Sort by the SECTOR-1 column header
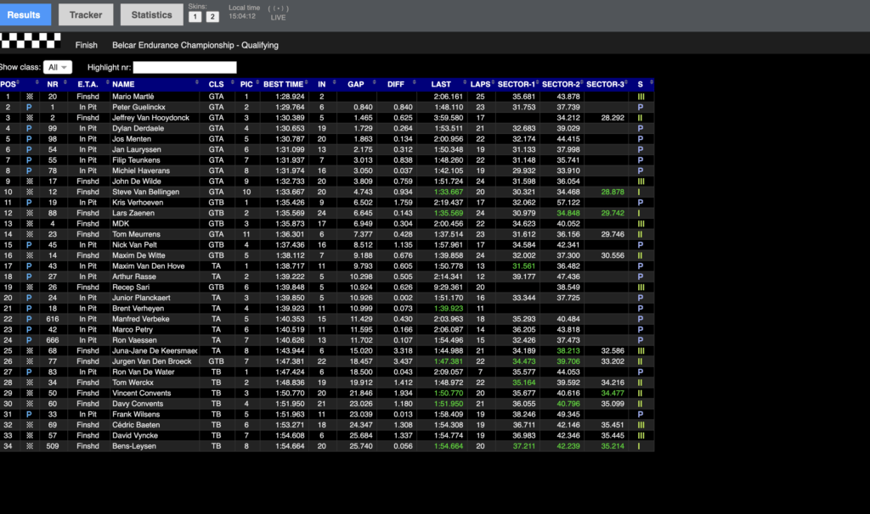 click(516, 84)
